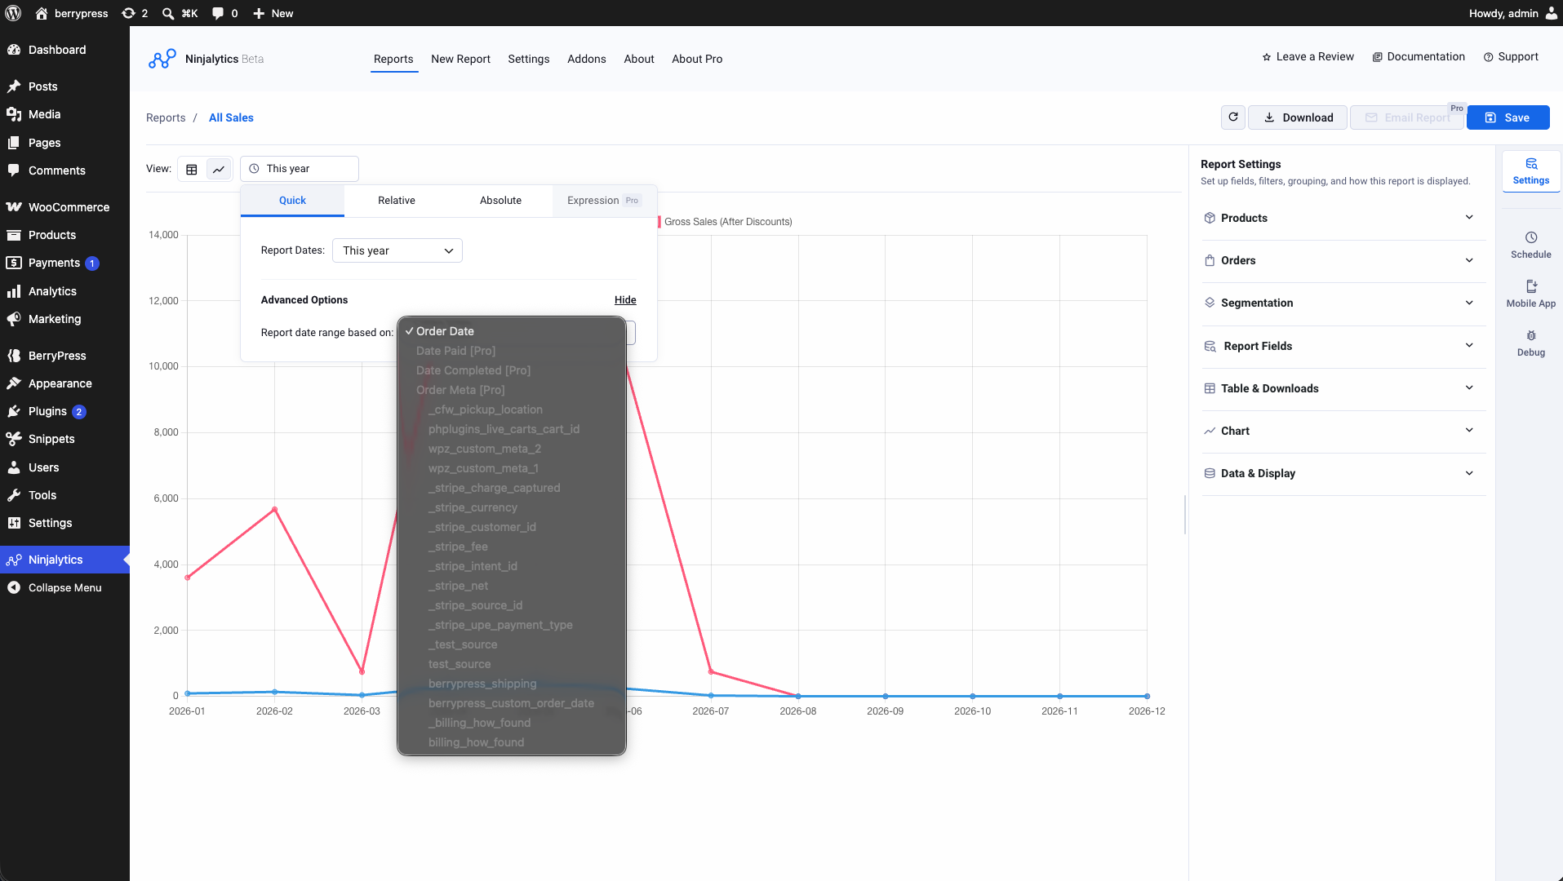
Task: Click the Ninjalytics logo icon
Action: coord(162,59)
